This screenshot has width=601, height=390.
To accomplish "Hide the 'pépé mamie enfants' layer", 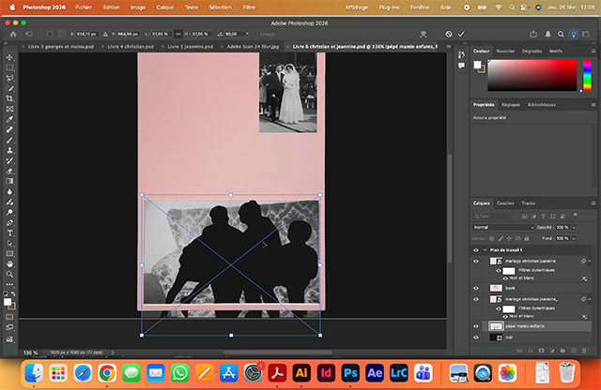I will click(476, 326).
